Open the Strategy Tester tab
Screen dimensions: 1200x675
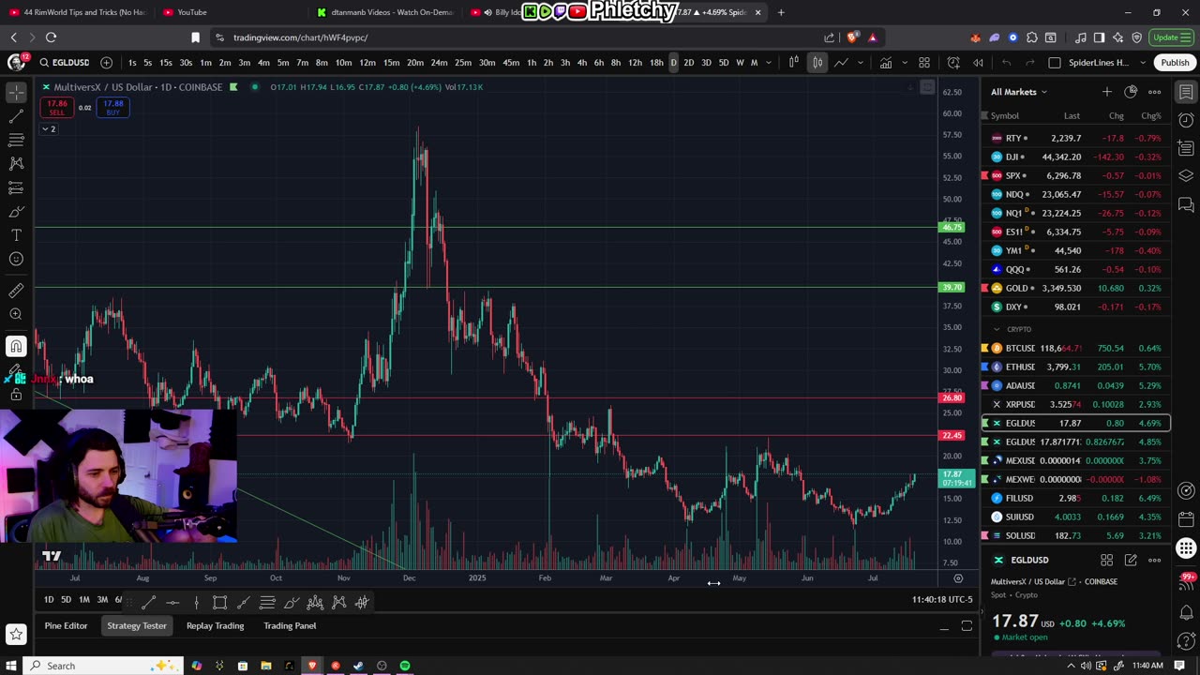tap(137, 625)
